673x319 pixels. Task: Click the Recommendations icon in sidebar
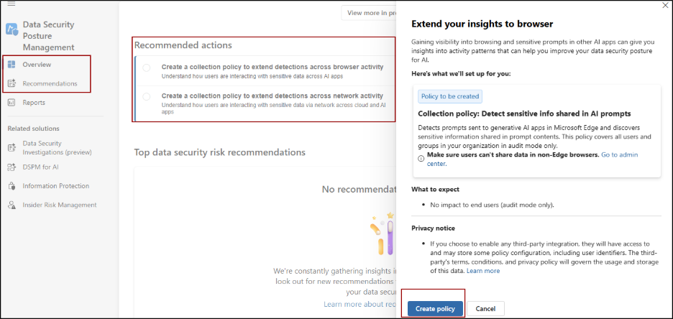coord(12,83)
